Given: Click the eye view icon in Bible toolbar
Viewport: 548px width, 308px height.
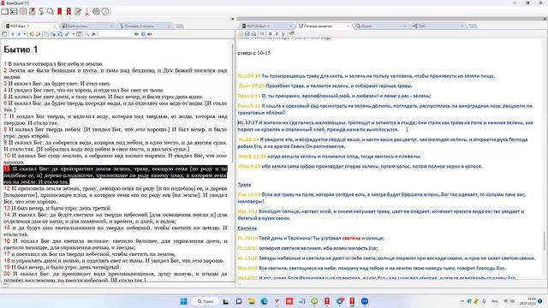Looking at the screenshot, I should [x=136, y=34].
